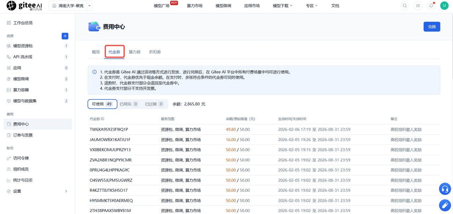The height and width of the screenshot is (214, 453).
Task: Open the task list icon in header
Action: 418,6
